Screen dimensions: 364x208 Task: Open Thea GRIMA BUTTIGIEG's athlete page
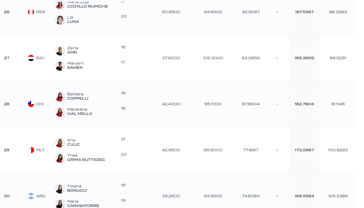pos(86,157)
